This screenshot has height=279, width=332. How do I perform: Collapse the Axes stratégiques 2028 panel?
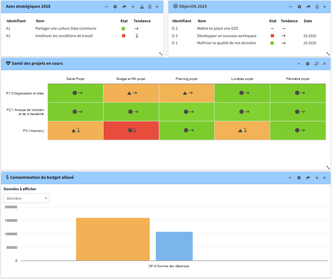point(106,7)
